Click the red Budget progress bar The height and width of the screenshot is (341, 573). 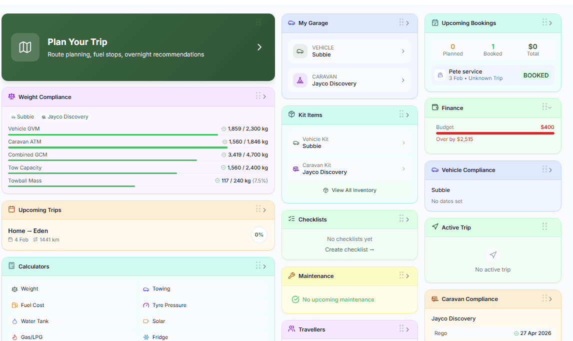click(495, 132)
